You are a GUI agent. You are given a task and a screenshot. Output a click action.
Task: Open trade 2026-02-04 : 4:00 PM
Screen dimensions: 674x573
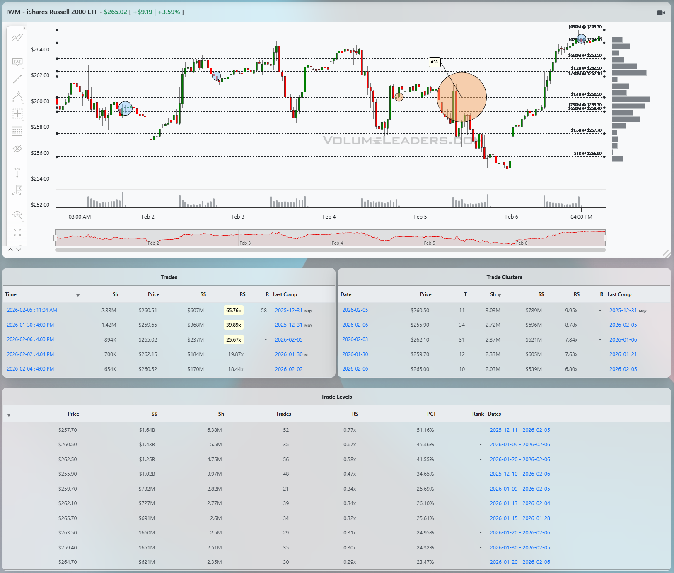click(x=30, y=369)
